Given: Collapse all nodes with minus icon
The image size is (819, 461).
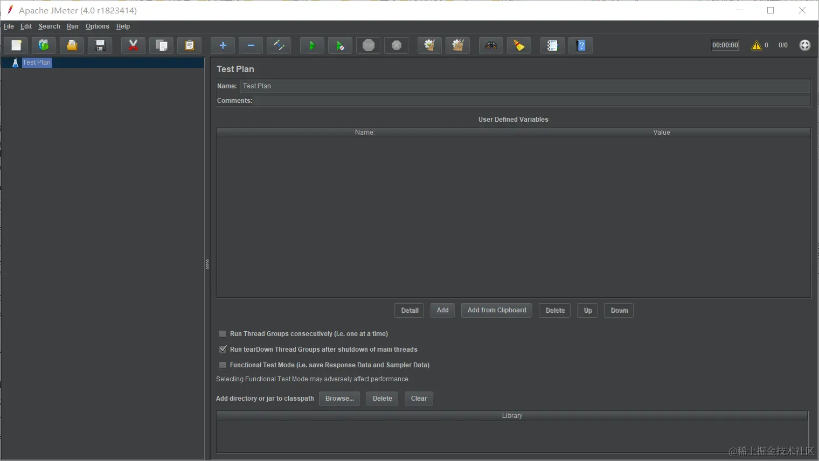Looking at the screenshot, I should 251,46.
